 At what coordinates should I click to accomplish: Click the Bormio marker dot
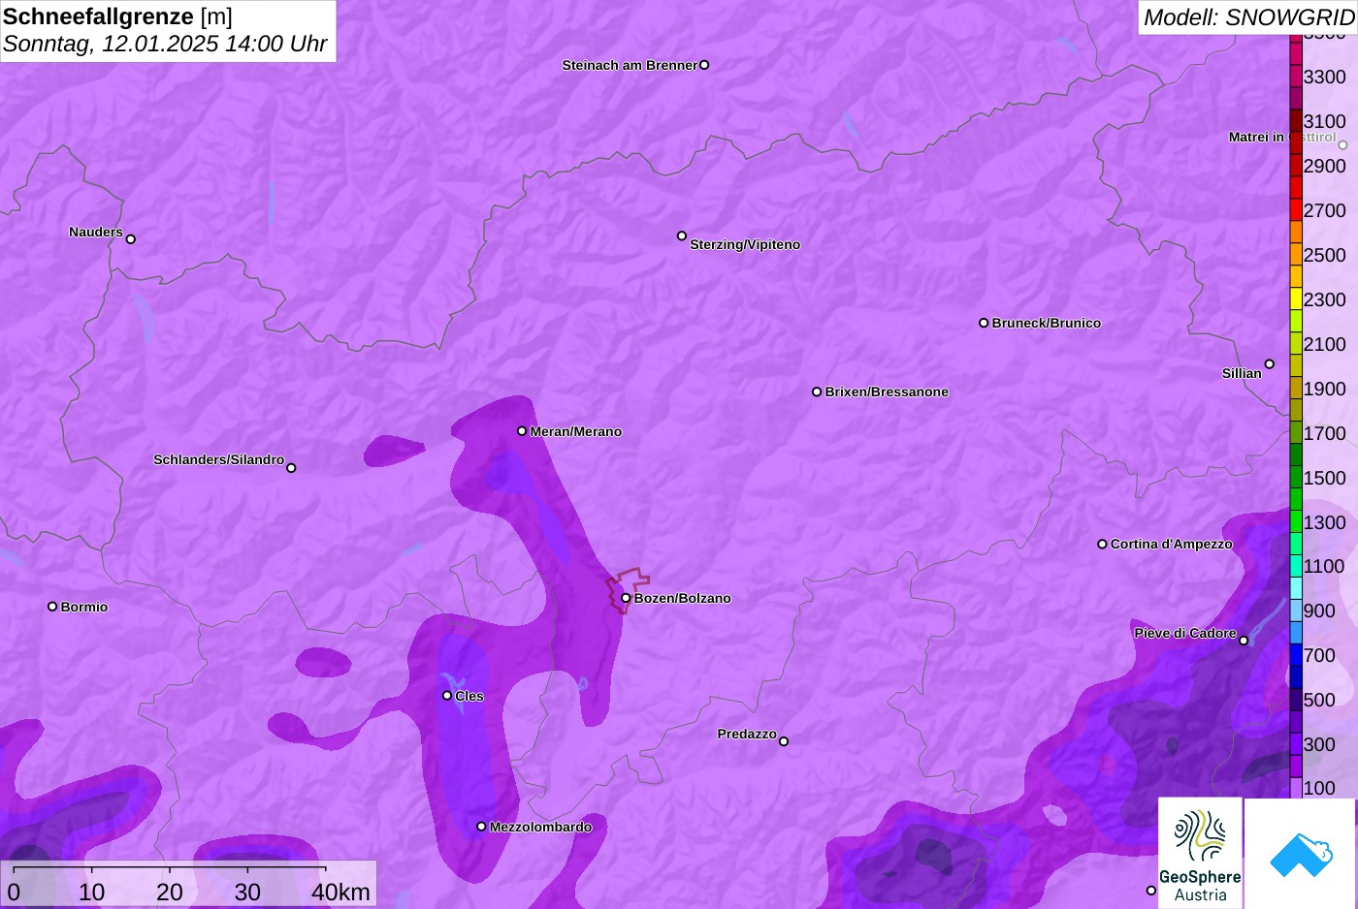[52, 607]
